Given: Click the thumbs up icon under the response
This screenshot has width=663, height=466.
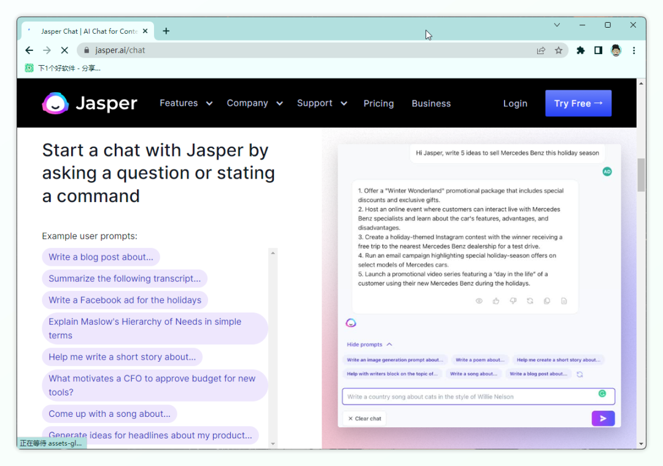Looking at the screenshot, I should click(x=496, y=301).
